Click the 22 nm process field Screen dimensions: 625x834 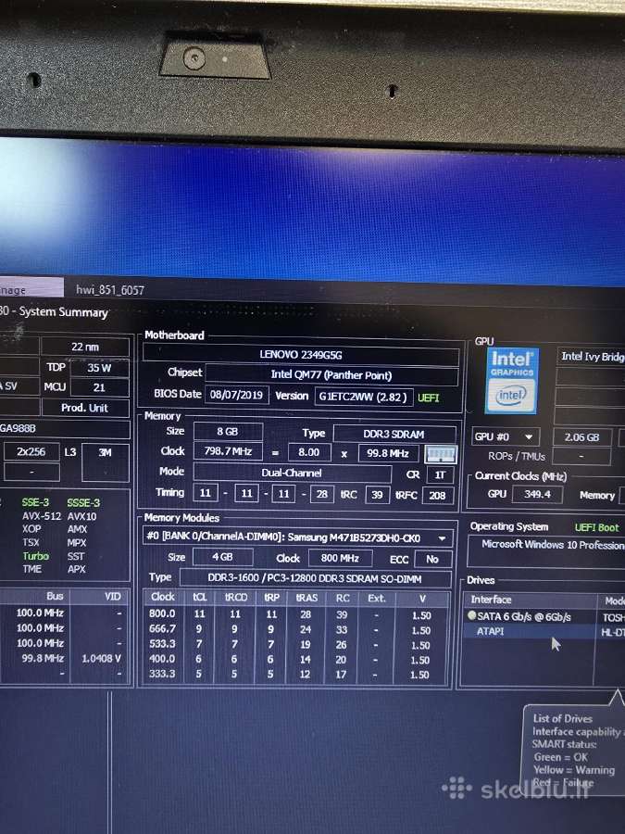[x=85, y=347]
